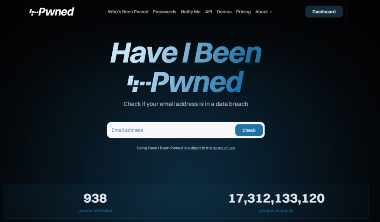The height and width of the screenshot is (222, 380).
Task: Click the Pwned logo in navigation bar
Action: pos(52,12)
